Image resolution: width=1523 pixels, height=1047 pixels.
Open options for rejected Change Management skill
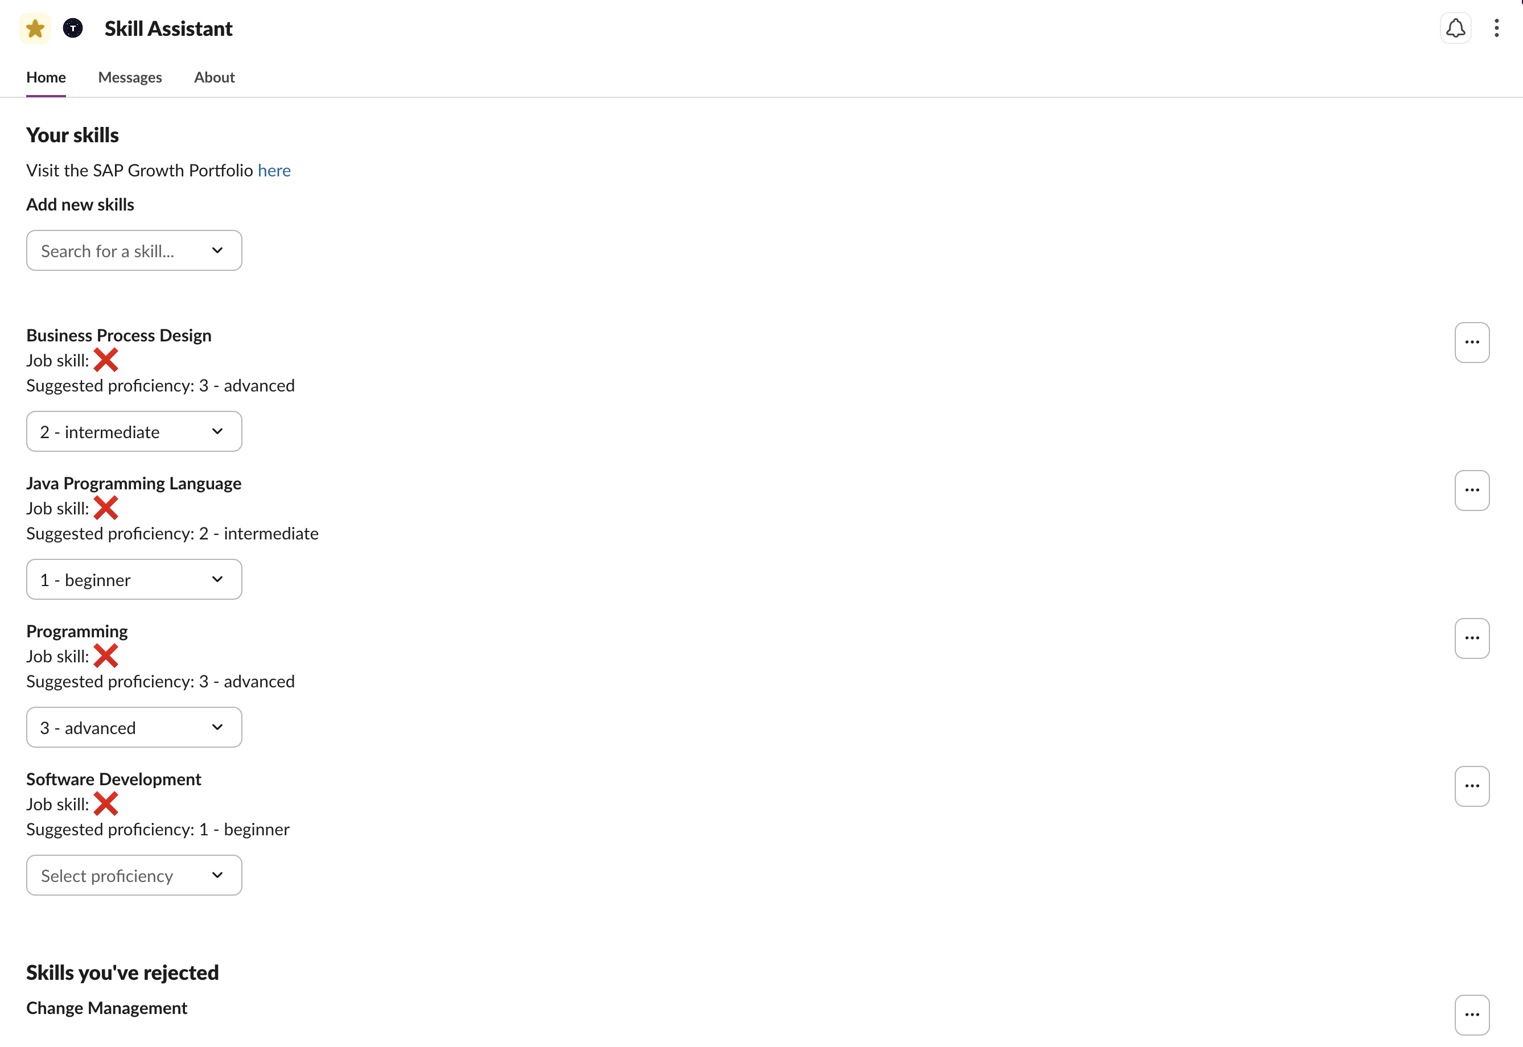point(1472,1015)
